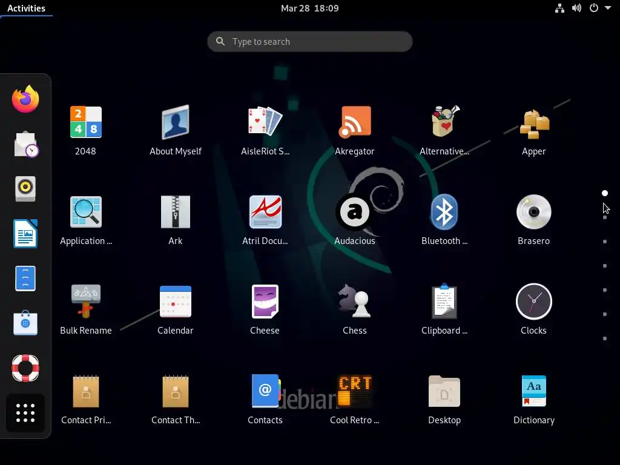The height and width of the screenshot is (465, 620).
Task: Go to second app page dot
Action: (605, 217)
